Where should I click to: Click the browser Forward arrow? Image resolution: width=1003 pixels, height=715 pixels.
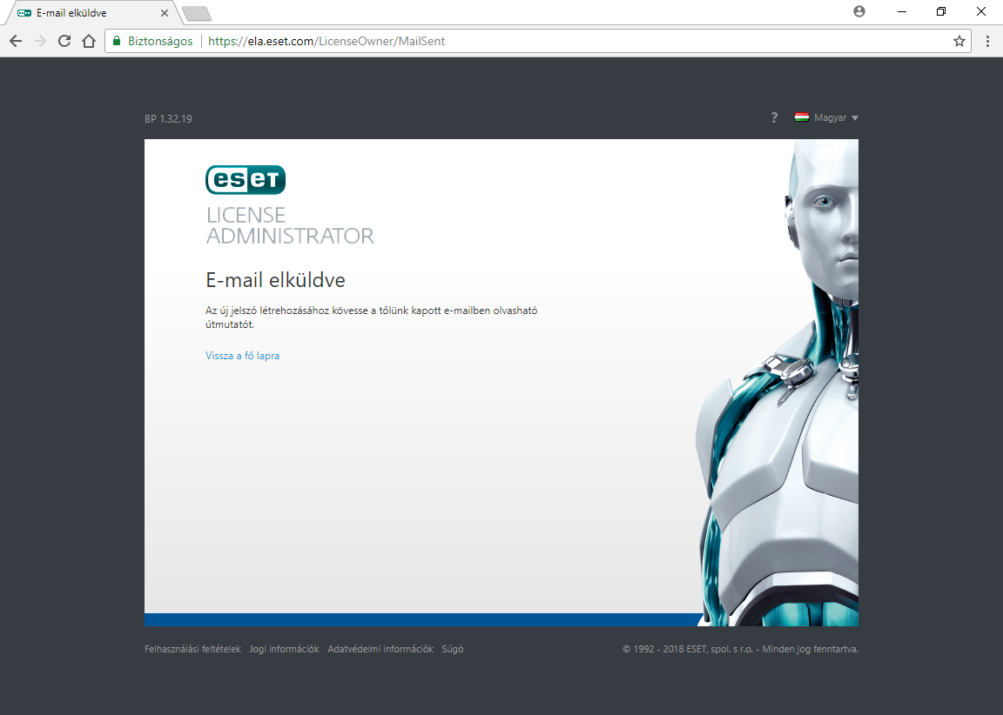40,41
